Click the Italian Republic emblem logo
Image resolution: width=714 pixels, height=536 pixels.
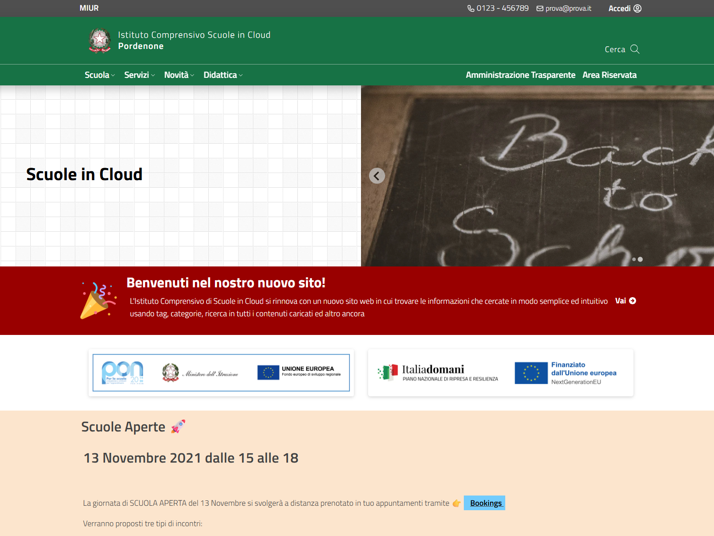100,40
